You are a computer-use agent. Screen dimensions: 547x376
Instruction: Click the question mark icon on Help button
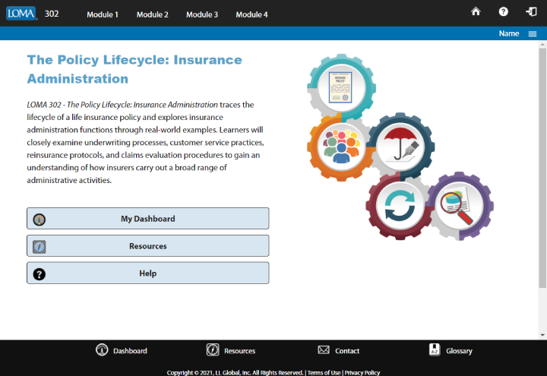(x=39, y=274)
